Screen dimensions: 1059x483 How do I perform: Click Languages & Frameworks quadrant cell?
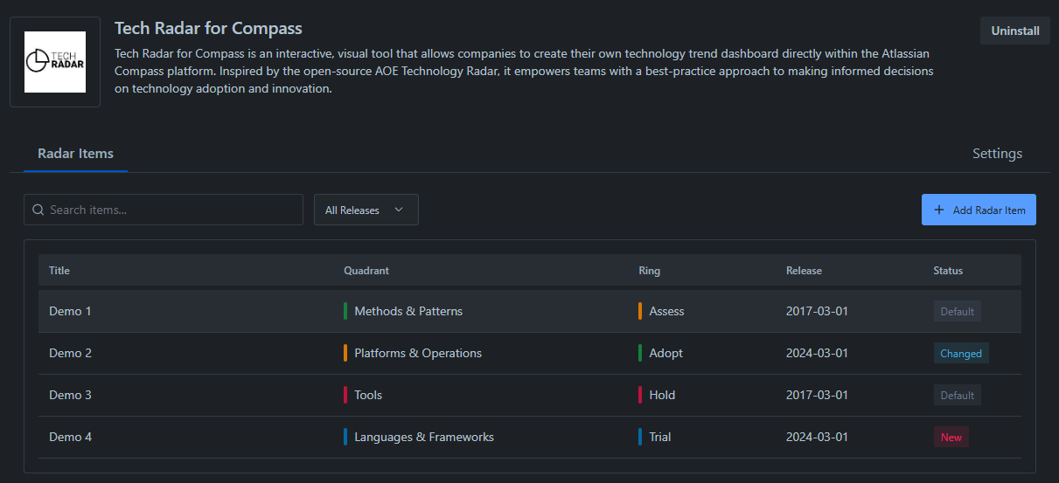click(423, 437)
